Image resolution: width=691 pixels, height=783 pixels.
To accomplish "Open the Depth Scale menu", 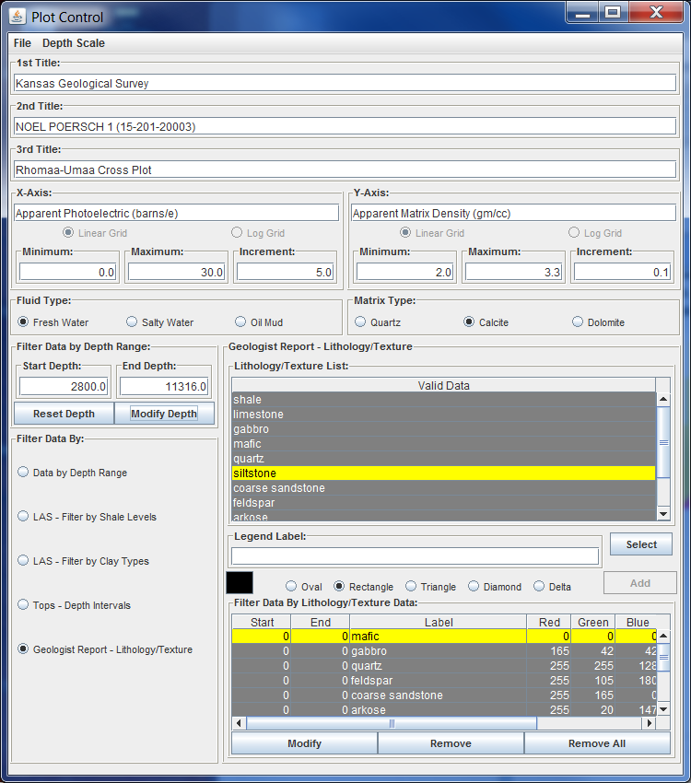I will click(74, 43).
